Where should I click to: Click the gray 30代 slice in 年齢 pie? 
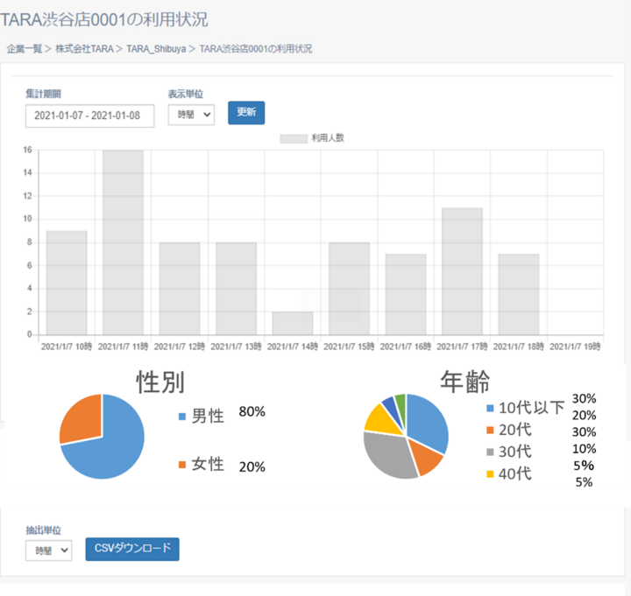(x=390, y=455)
